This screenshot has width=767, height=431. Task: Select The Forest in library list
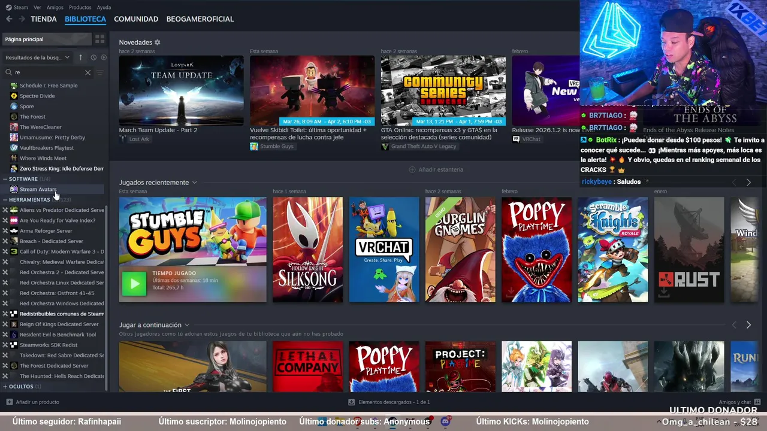pyautogui.click(x=32, y=117)
